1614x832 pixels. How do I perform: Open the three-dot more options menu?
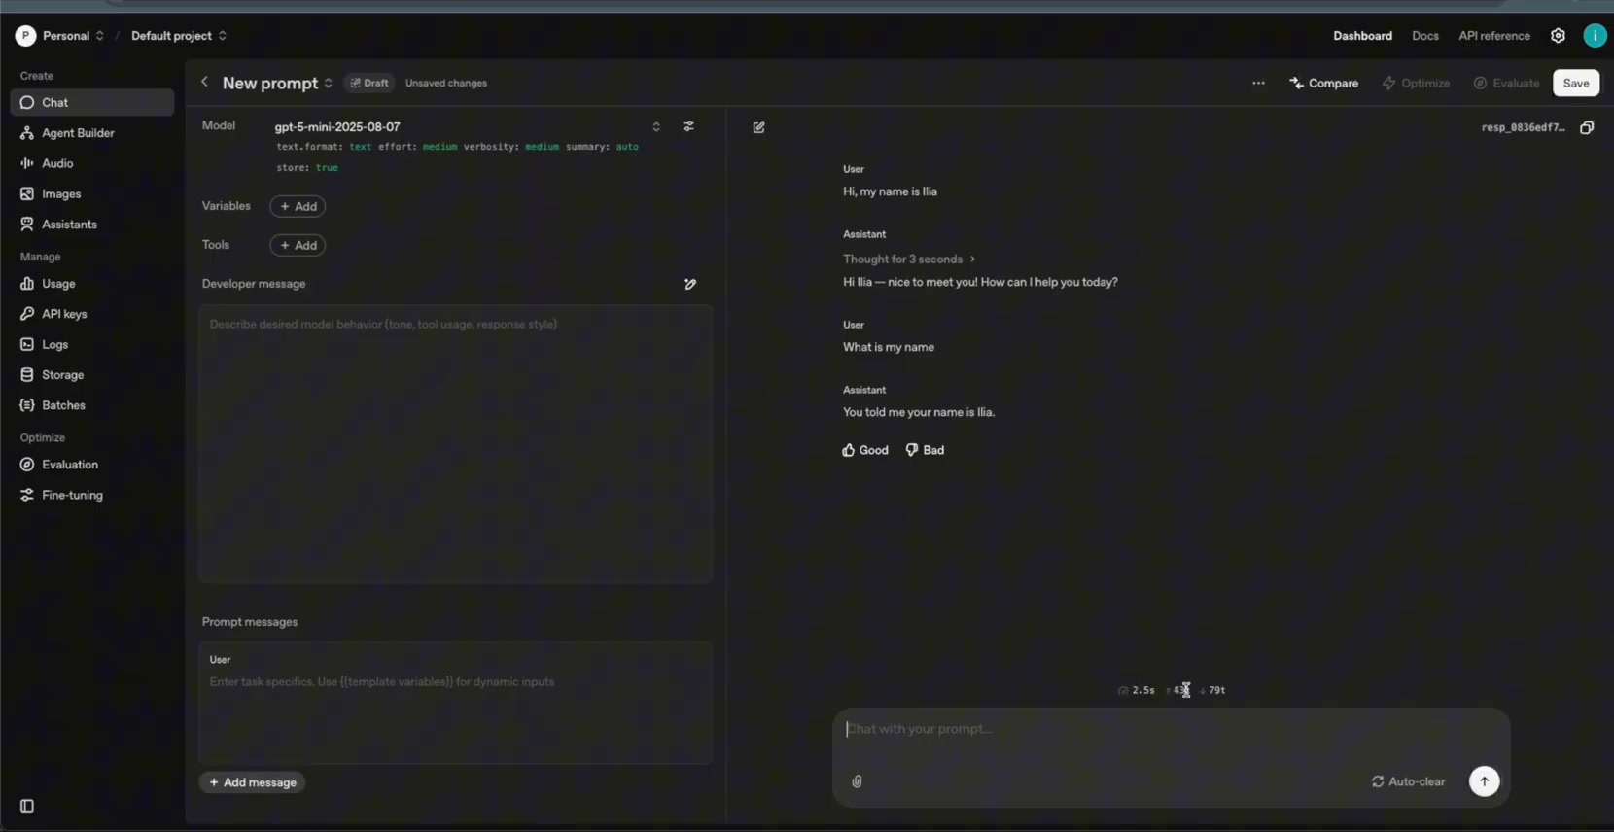[1258, 84]
